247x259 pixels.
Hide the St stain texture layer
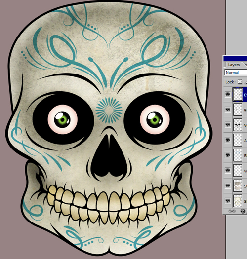(228, 185)
